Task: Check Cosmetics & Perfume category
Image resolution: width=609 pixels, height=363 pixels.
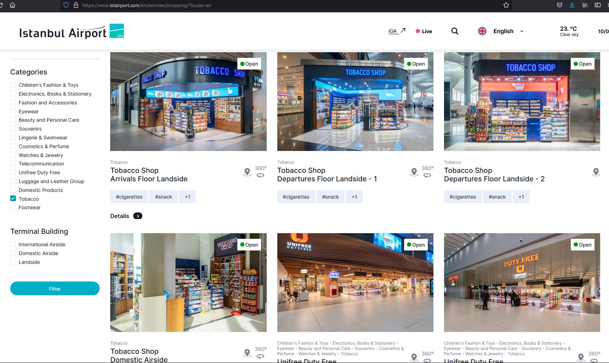Action: click(13, 146)
